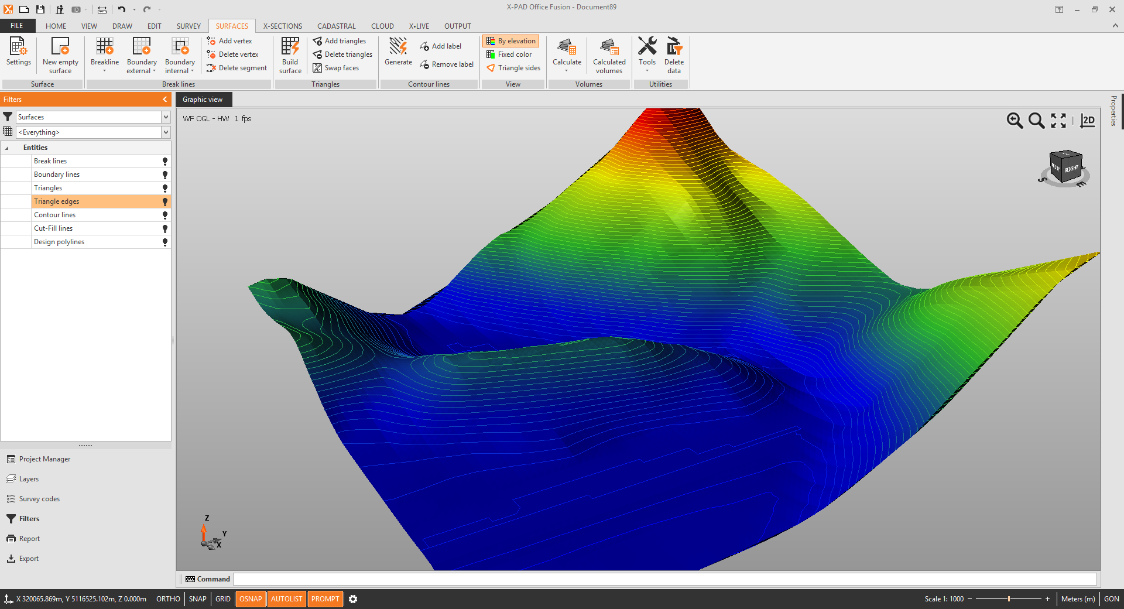Click the Build surface icon

[x=290, y=47]
